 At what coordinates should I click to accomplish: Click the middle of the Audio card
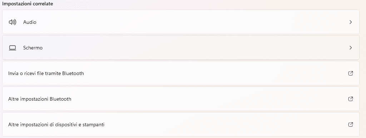coord(180,22)
